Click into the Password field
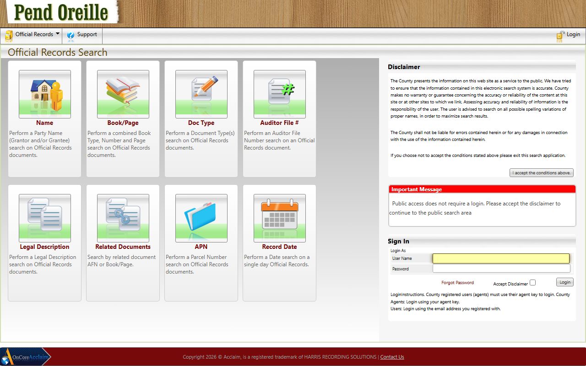Image resolution: width=586 pixels, height=366 pixels. coord(501,269)
